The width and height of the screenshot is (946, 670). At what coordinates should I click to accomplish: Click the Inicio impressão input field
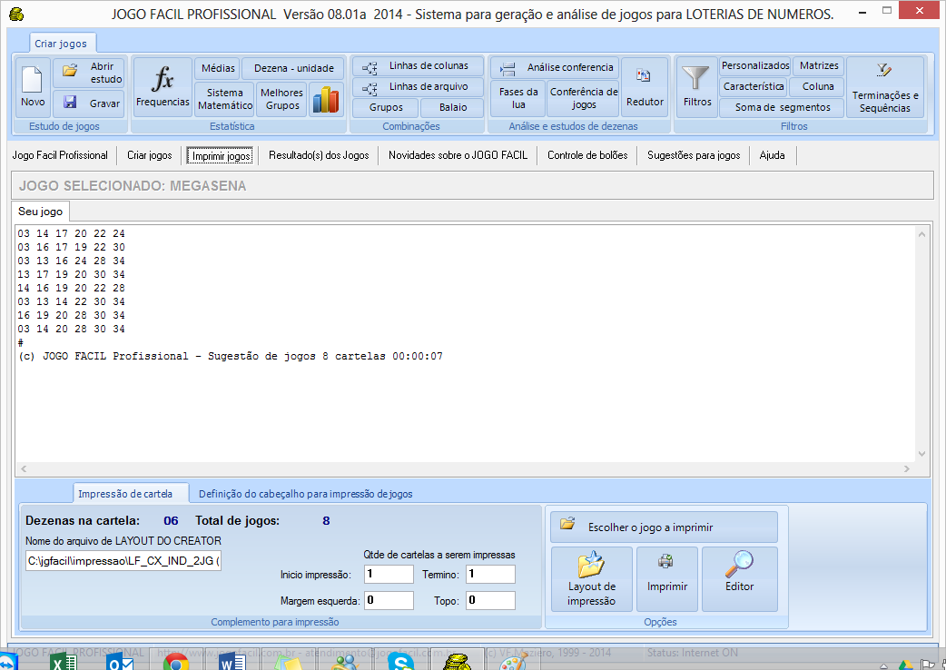click(388, 575)
